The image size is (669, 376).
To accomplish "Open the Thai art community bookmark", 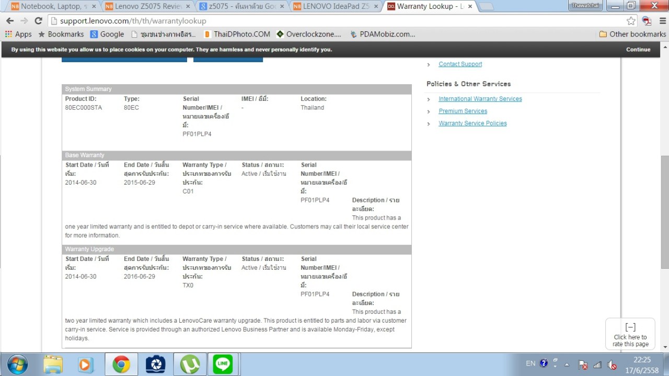I will click(x=164, y=34).
